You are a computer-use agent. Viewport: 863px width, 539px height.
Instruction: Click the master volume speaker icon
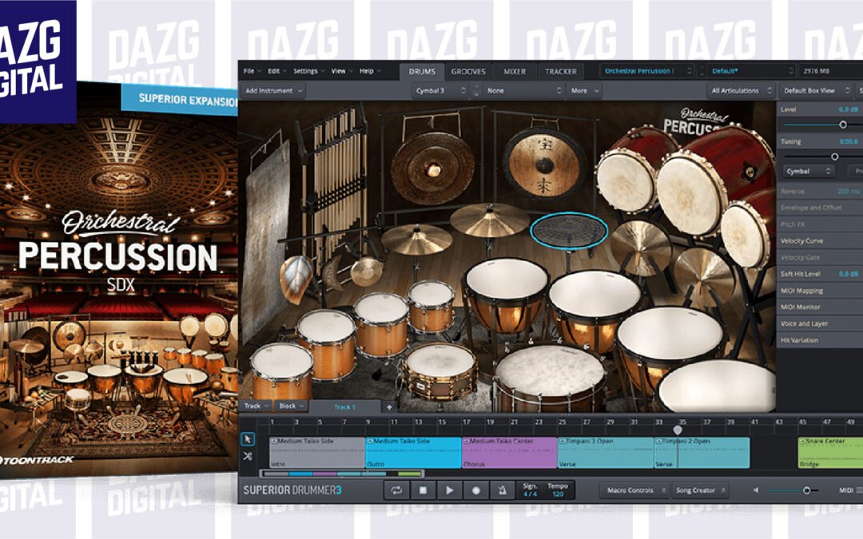756,490
